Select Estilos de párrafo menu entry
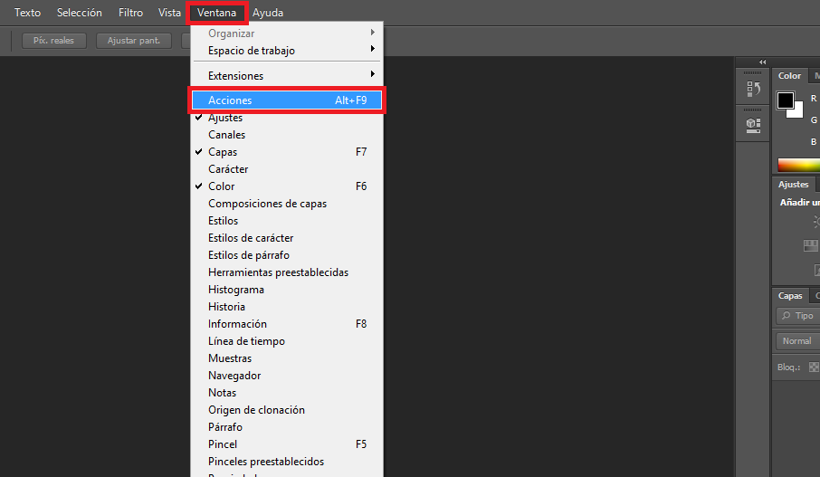The width and height of the screenshot is (820, 477). click(287, 255)
